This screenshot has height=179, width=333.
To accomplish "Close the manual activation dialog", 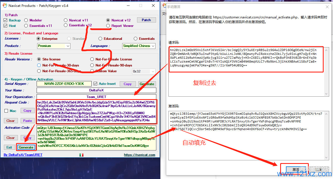I will coord(327,7).
